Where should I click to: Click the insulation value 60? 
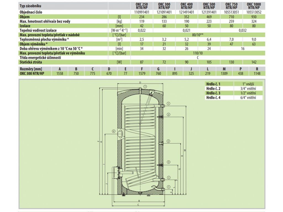pyautogui.click(x=164, y=26)
